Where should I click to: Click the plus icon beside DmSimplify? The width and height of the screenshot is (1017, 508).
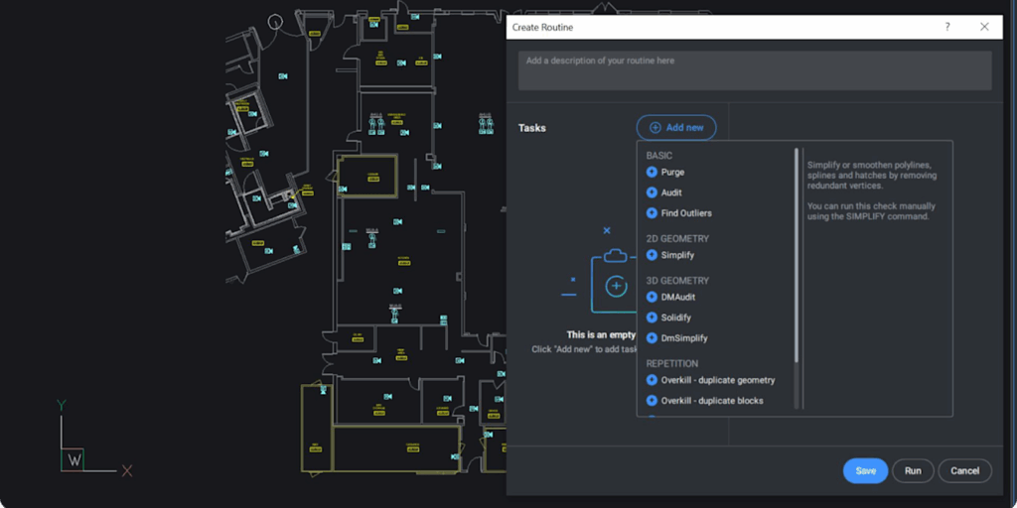tap(652, 338)
